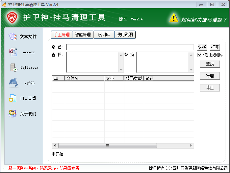Open the 关于我们 section label
This screenshot has width=230, height=173.
point(28,114)
